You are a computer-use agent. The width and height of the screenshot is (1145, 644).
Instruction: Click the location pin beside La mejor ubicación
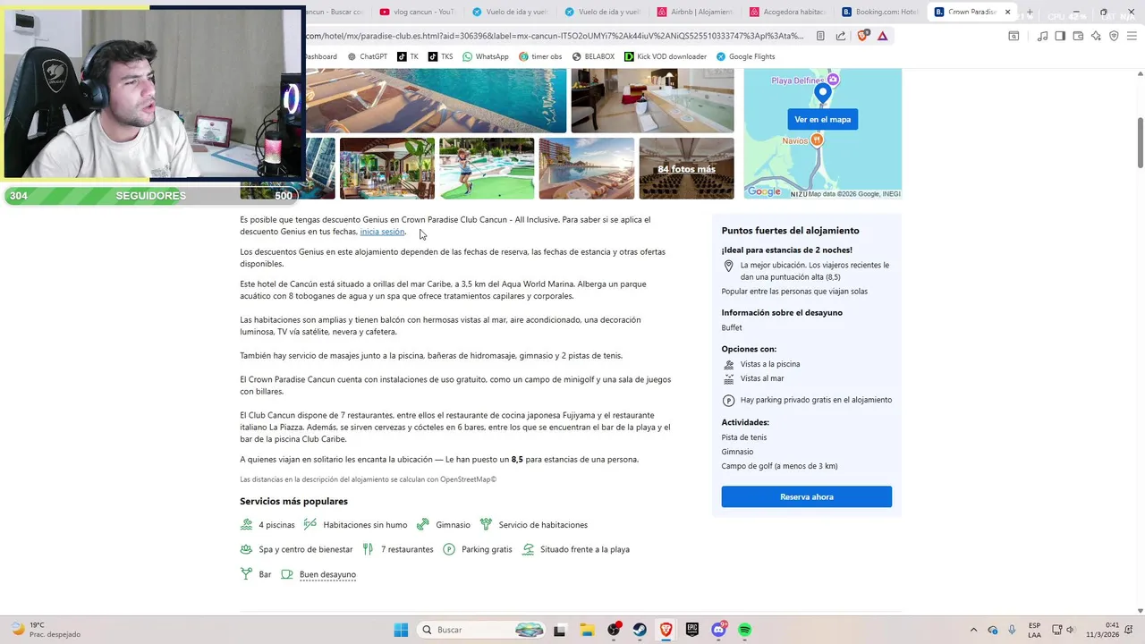coord(728,266)
